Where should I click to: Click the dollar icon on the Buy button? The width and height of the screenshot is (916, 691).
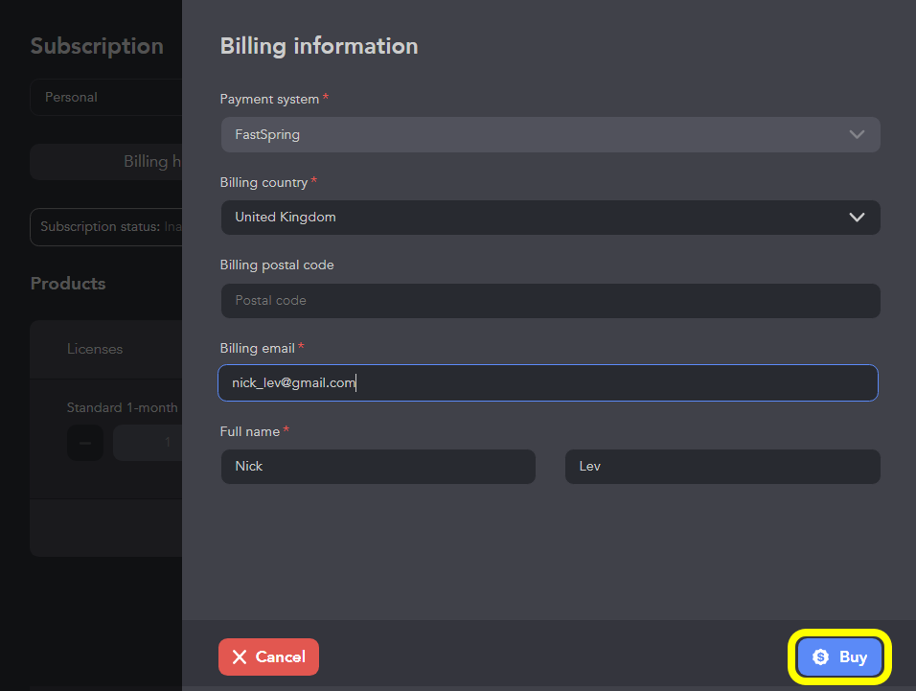click(820, 656)
